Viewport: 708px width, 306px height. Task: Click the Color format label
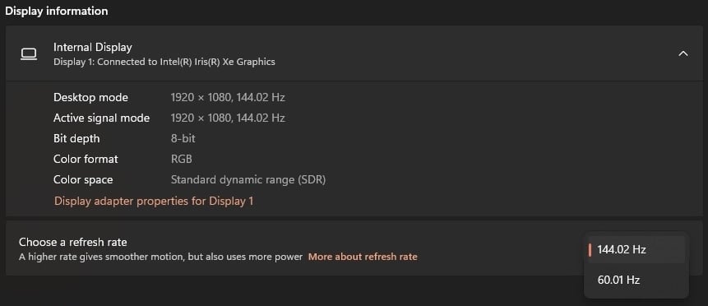(86, 159)
